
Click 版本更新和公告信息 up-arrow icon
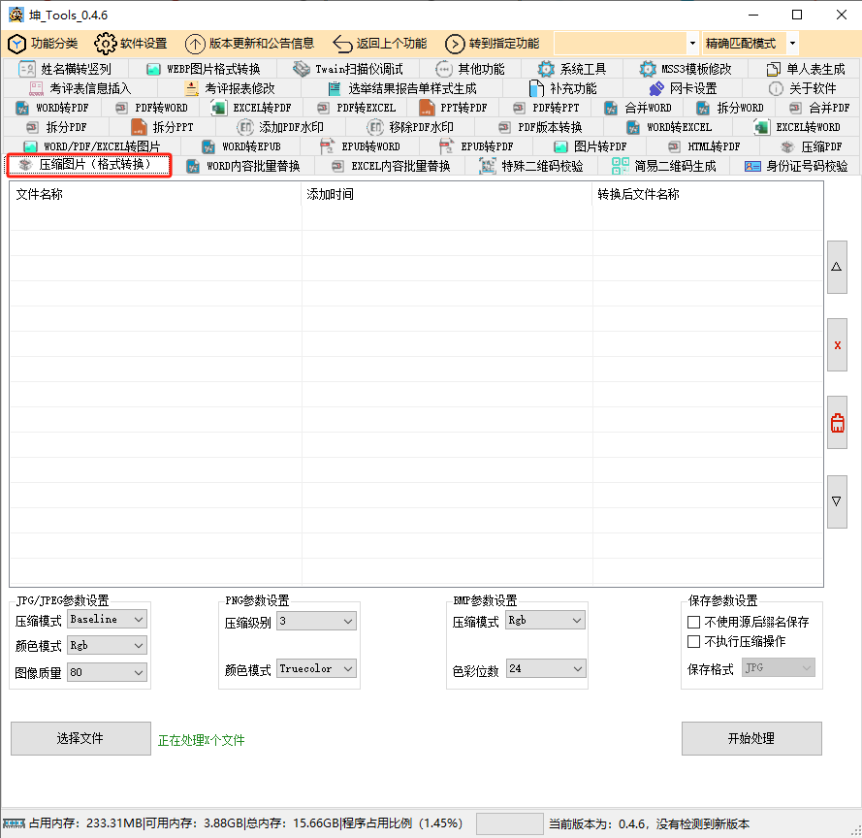point(195,44)
